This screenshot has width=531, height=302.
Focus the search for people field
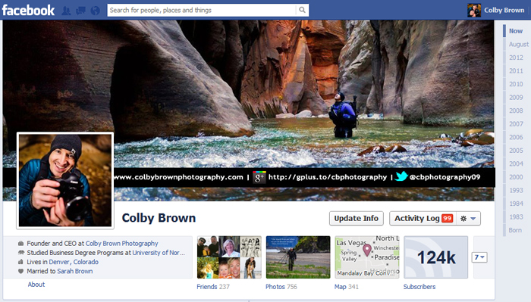tap(202, 10)
